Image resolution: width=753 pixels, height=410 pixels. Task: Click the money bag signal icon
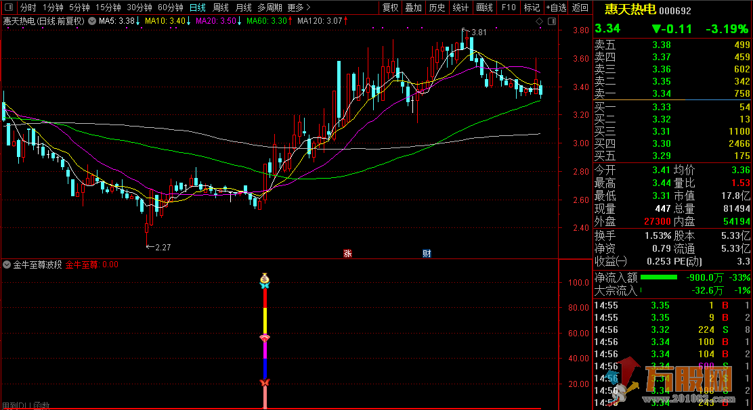click(x=265, y=279)
